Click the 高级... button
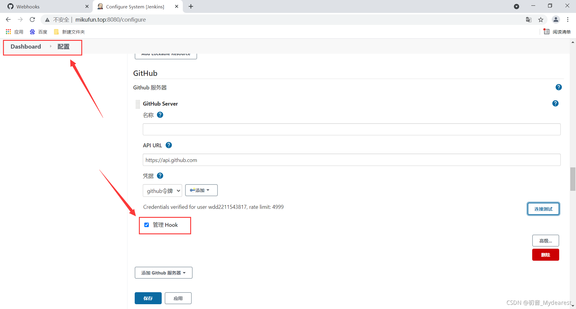Screen dimensions: 576x309 pos(545,241)
